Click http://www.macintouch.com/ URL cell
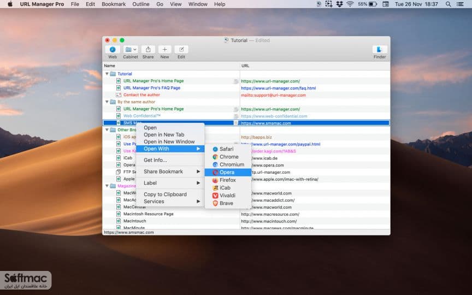 pos(269,221)
